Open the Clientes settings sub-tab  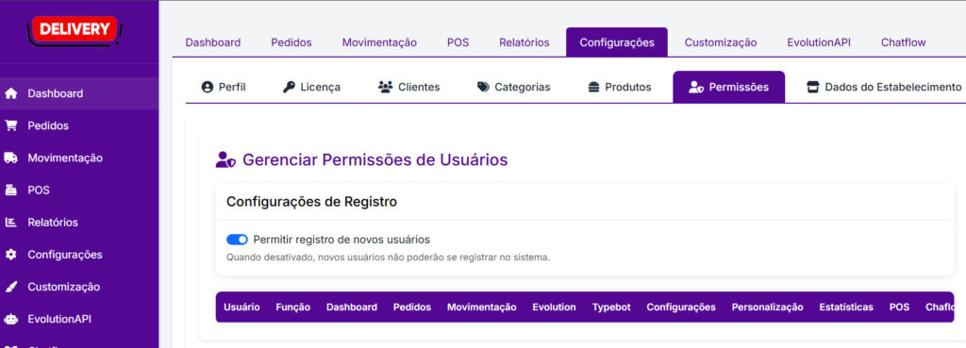click(x=409, y=87)
